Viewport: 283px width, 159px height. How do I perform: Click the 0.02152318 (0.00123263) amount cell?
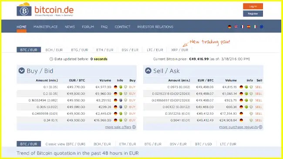[171, 94]
